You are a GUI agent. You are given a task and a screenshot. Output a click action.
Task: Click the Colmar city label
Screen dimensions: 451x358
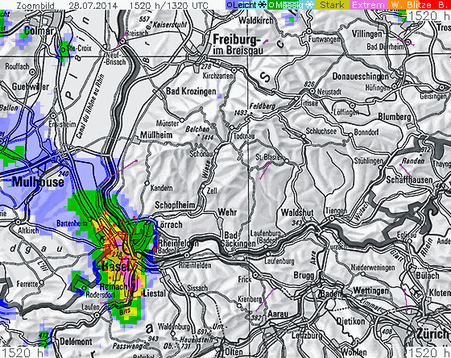coord(39,31)
